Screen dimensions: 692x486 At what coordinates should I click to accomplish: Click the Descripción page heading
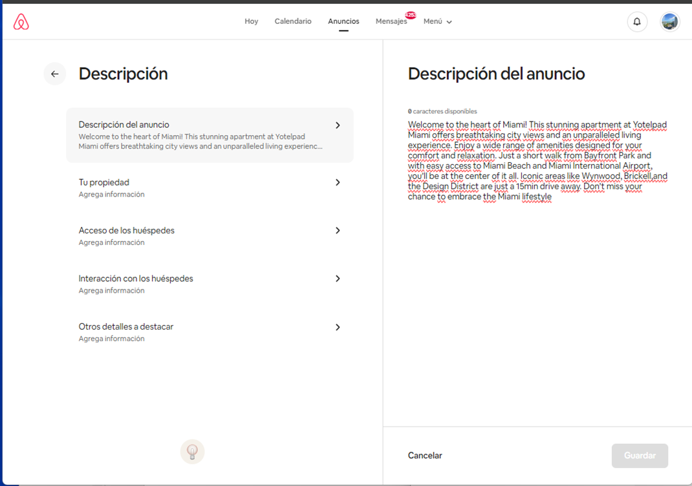[123, 74]
